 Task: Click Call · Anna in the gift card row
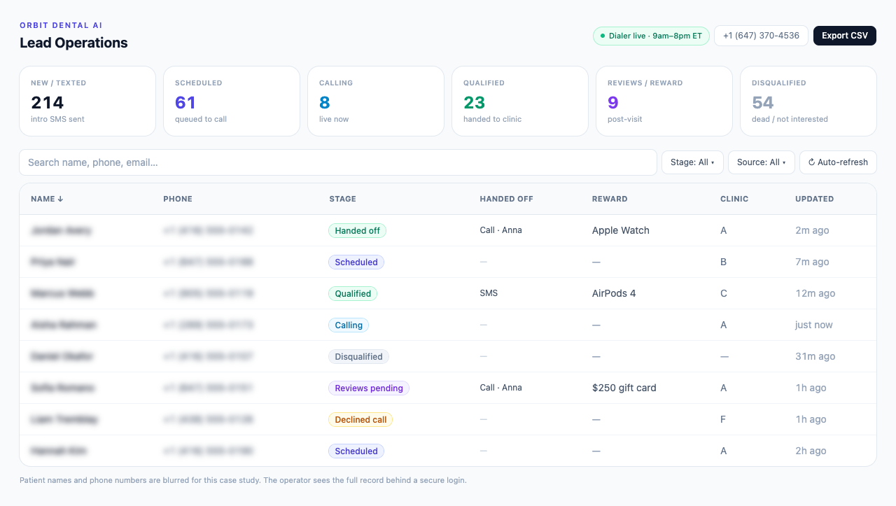500,388
